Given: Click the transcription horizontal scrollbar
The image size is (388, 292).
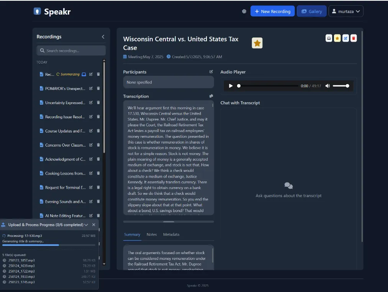Looking at the screenshot, I should click(169, 222).
